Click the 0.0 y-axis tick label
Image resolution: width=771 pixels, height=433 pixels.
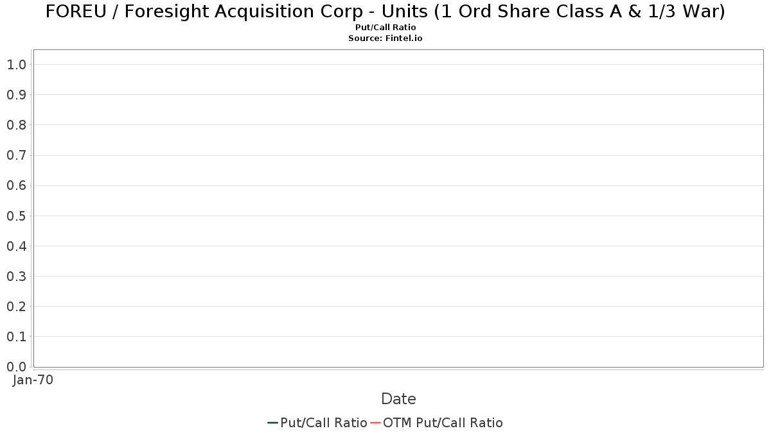click(16, 367)
